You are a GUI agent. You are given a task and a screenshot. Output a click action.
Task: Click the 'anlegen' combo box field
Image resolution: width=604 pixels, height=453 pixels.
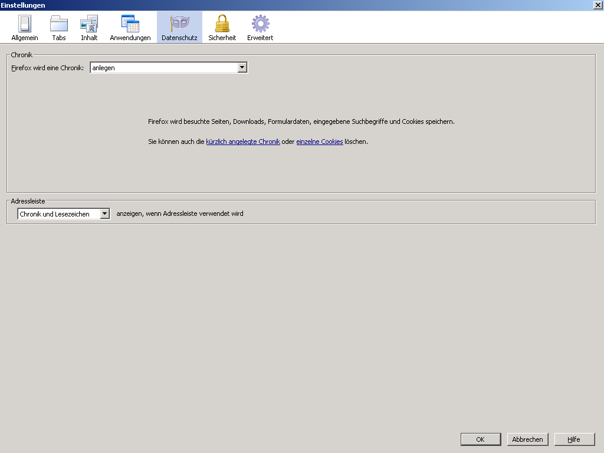tap(169, 67)
